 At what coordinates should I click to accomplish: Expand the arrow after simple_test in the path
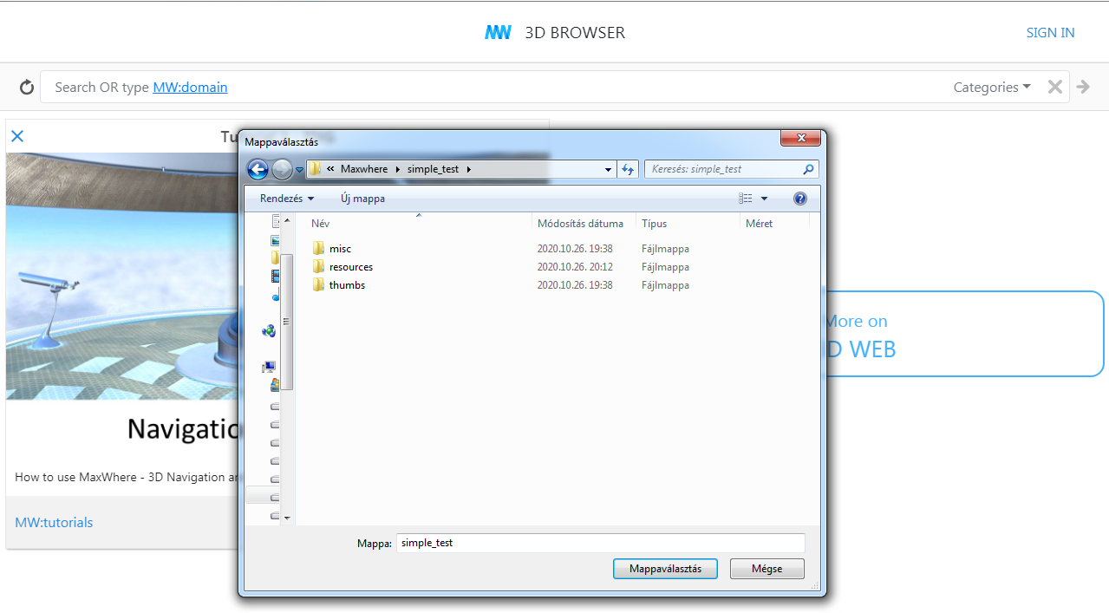coord(469,169)
